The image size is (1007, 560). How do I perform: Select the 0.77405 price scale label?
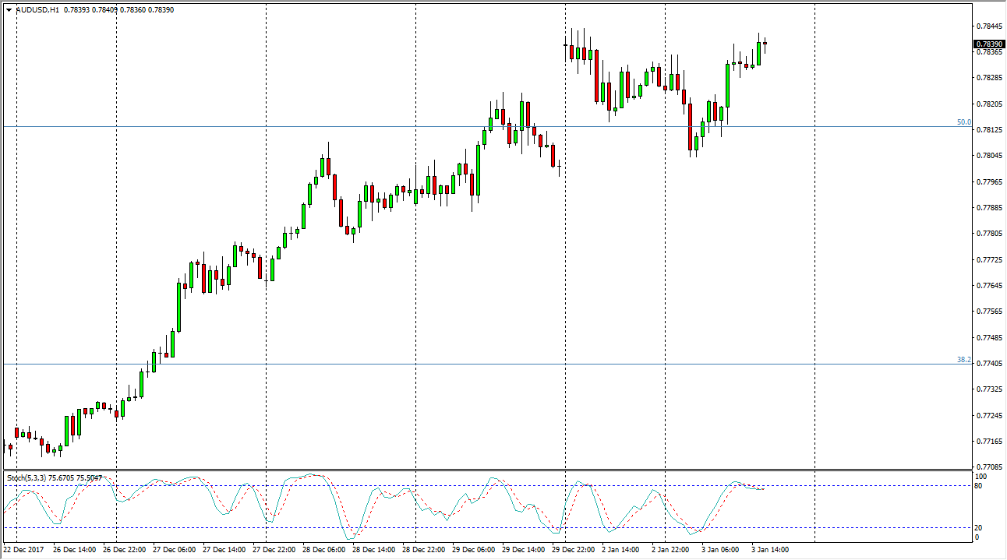point(988,364)
